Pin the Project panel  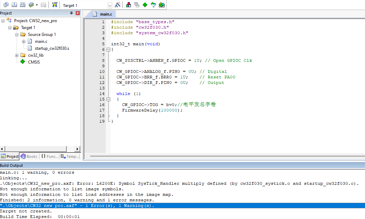71,13
